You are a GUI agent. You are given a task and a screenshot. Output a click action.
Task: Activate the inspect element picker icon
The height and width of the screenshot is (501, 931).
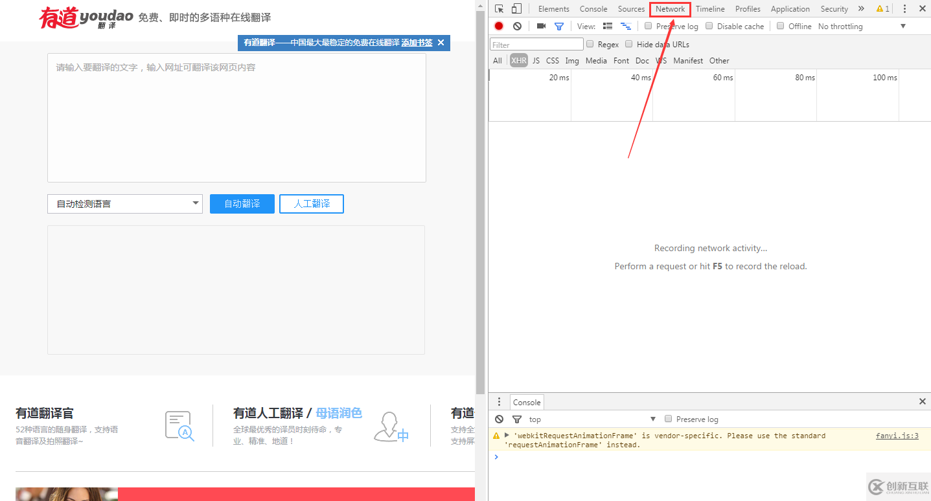point(500,9)
